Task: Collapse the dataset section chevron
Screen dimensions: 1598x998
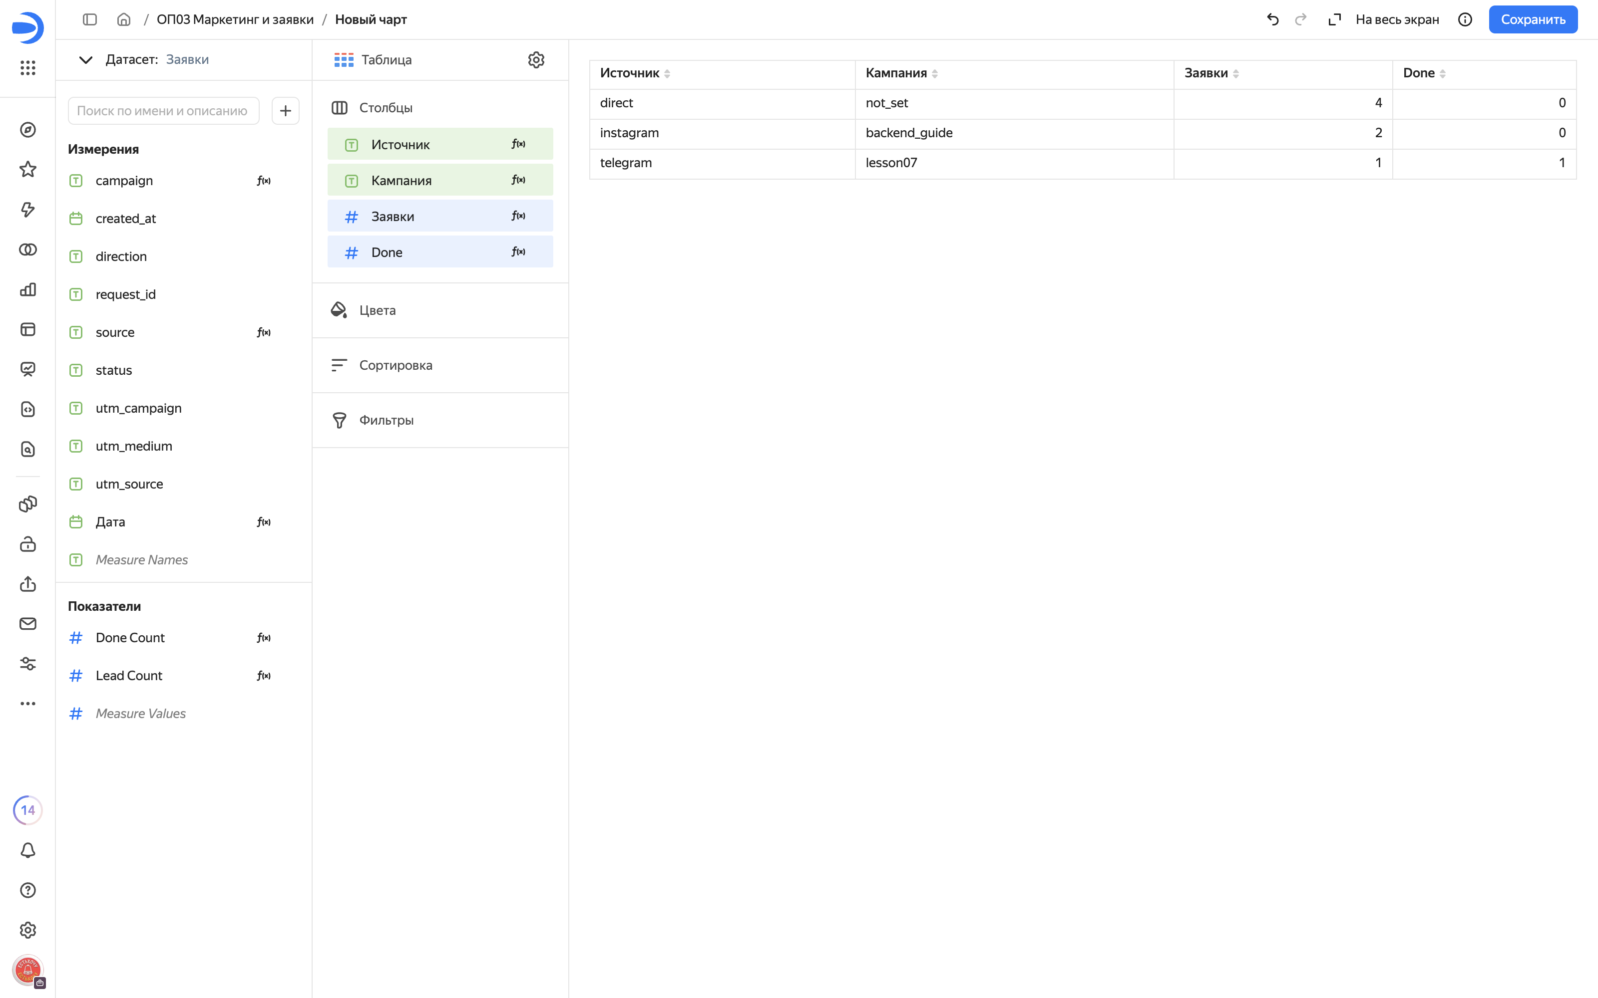Action: 85,60
